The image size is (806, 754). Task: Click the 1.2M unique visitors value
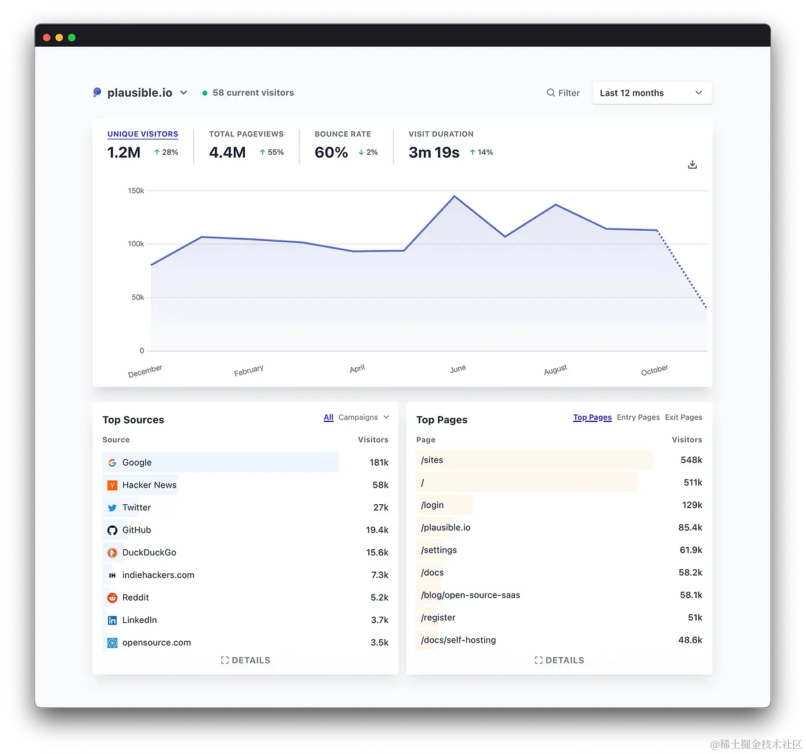(124, 153)
